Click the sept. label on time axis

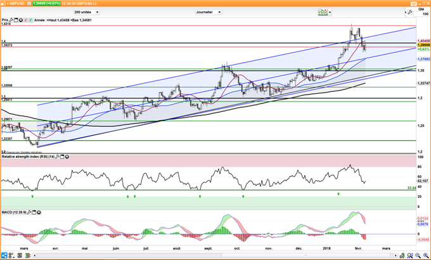209,249
